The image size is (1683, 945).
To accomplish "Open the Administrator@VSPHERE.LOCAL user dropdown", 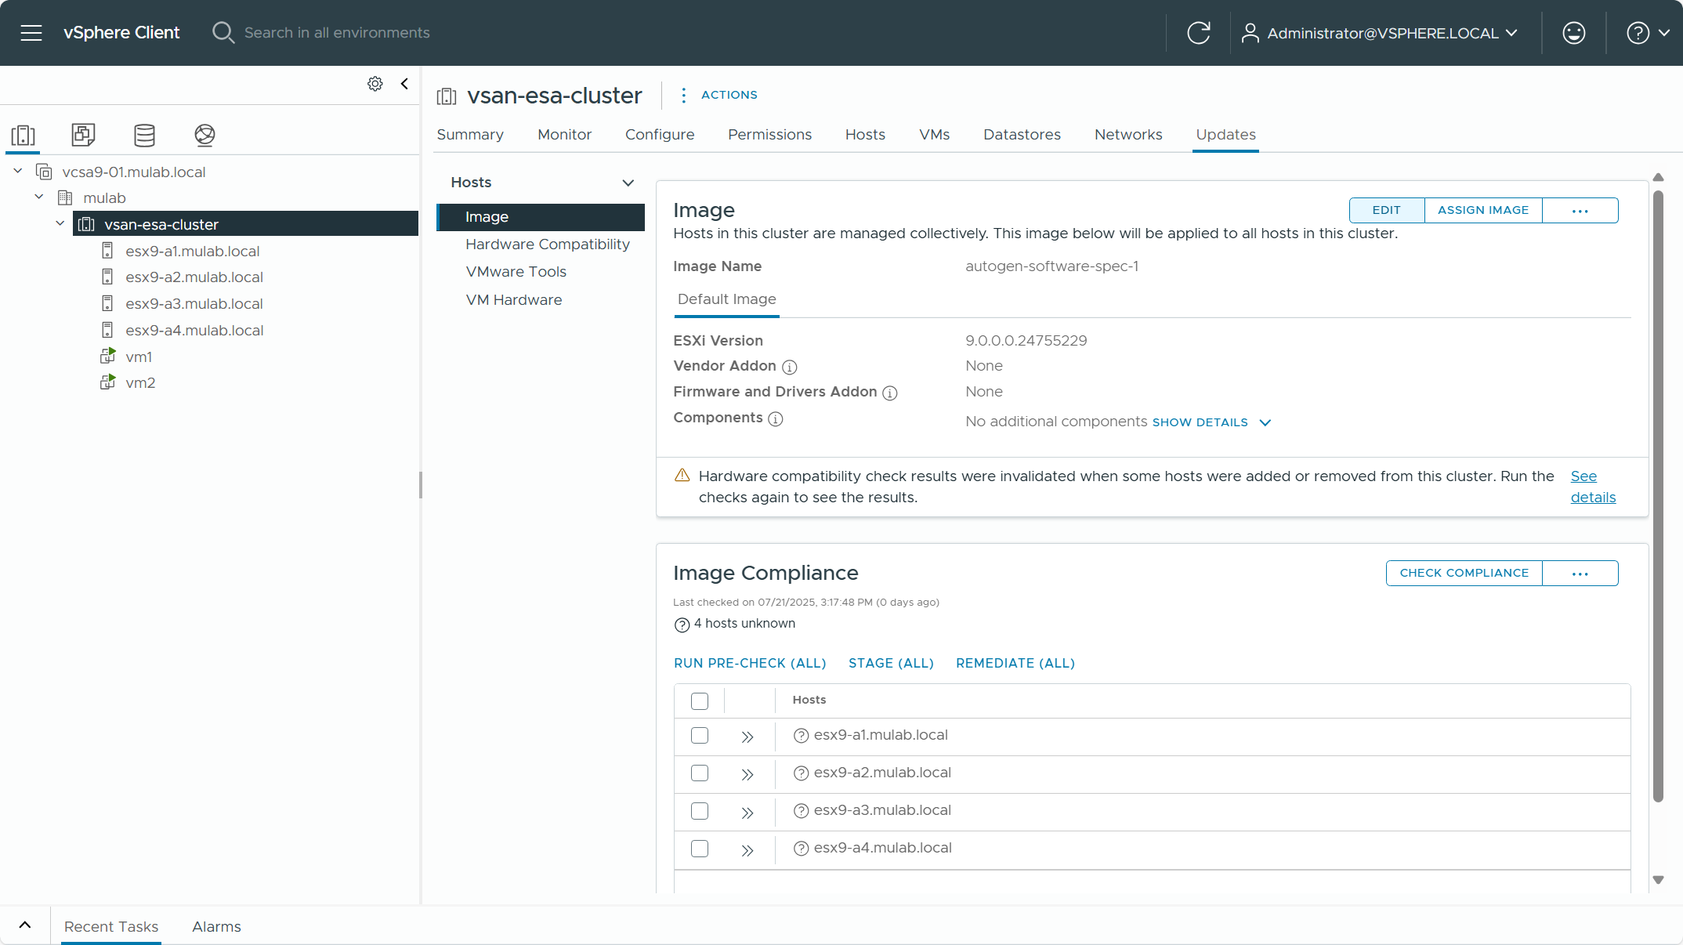I will point(1380,33).
